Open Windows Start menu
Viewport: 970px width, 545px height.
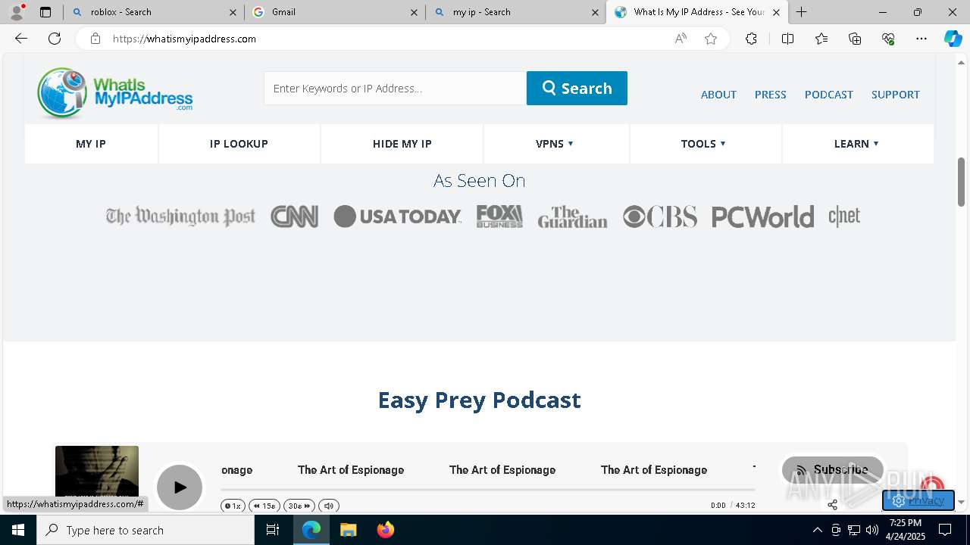tap(18, 530)
